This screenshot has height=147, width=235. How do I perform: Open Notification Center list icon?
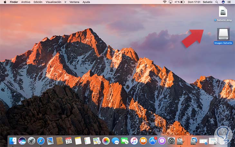pos(229,2)
